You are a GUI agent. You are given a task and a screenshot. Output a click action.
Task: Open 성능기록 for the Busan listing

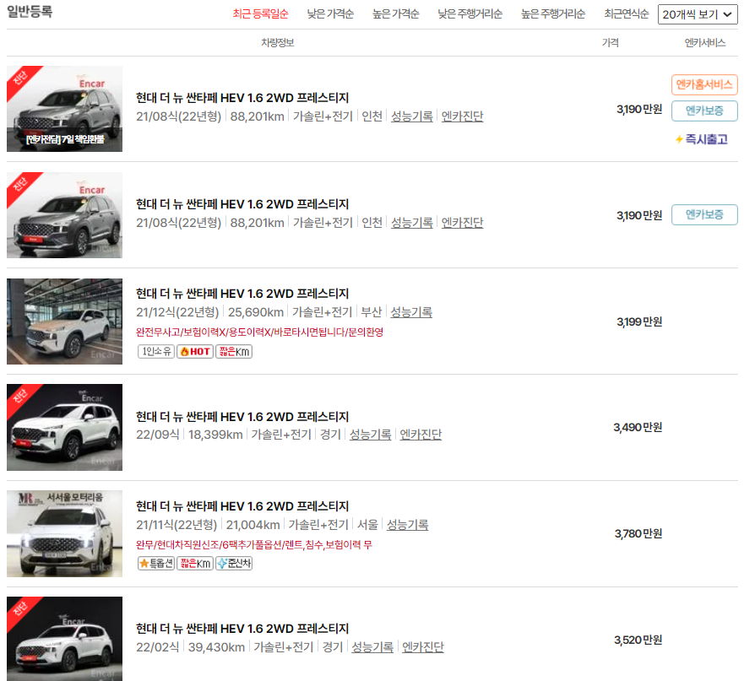(x=411, y=312)
